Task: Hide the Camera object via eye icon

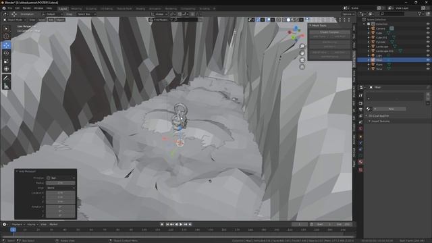Action: click(428, 28)
